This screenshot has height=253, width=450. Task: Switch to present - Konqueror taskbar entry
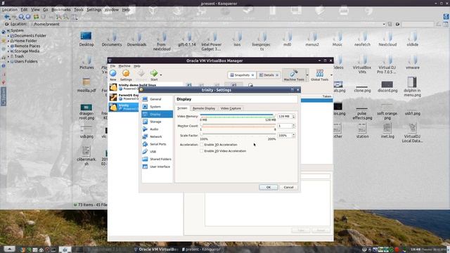(x=201, y=249)
